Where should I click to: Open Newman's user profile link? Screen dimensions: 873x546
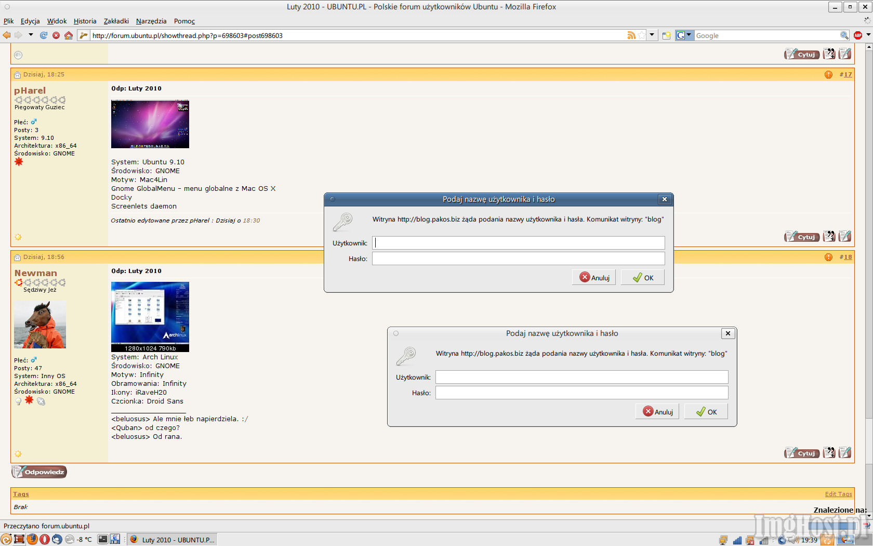(35, 273)
